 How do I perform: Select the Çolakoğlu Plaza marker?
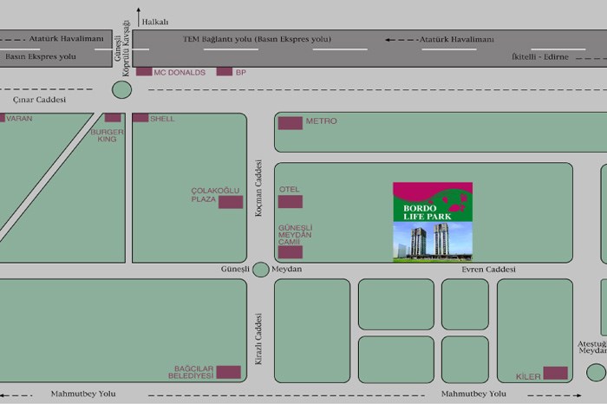coord(230,202)
